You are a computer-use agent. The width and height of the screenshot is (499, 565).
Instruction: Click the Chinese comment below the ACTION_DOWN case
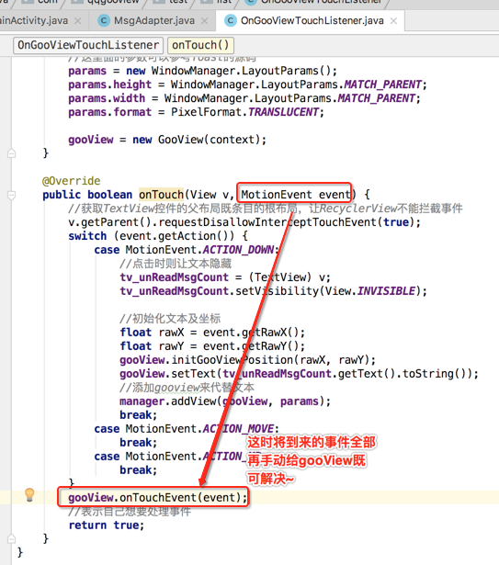pyautogui.click(x=176, y=264)
